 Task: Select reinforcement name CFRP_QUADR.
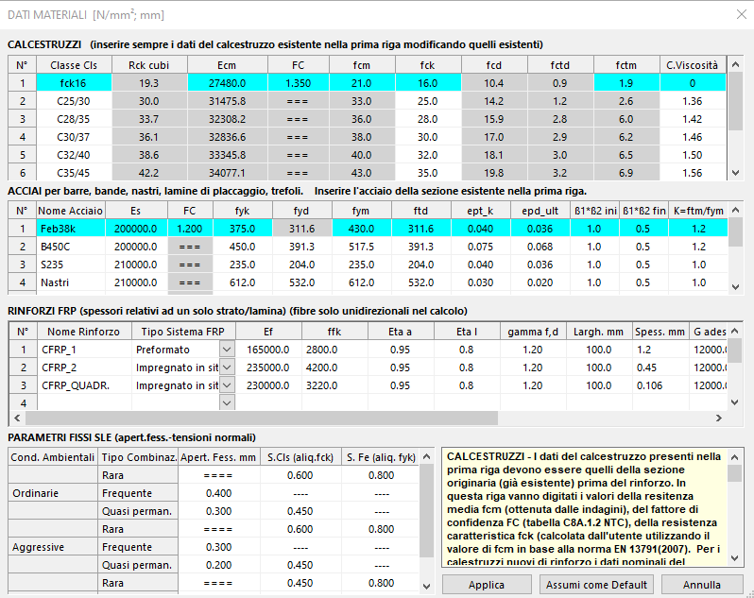click(84, 385)
